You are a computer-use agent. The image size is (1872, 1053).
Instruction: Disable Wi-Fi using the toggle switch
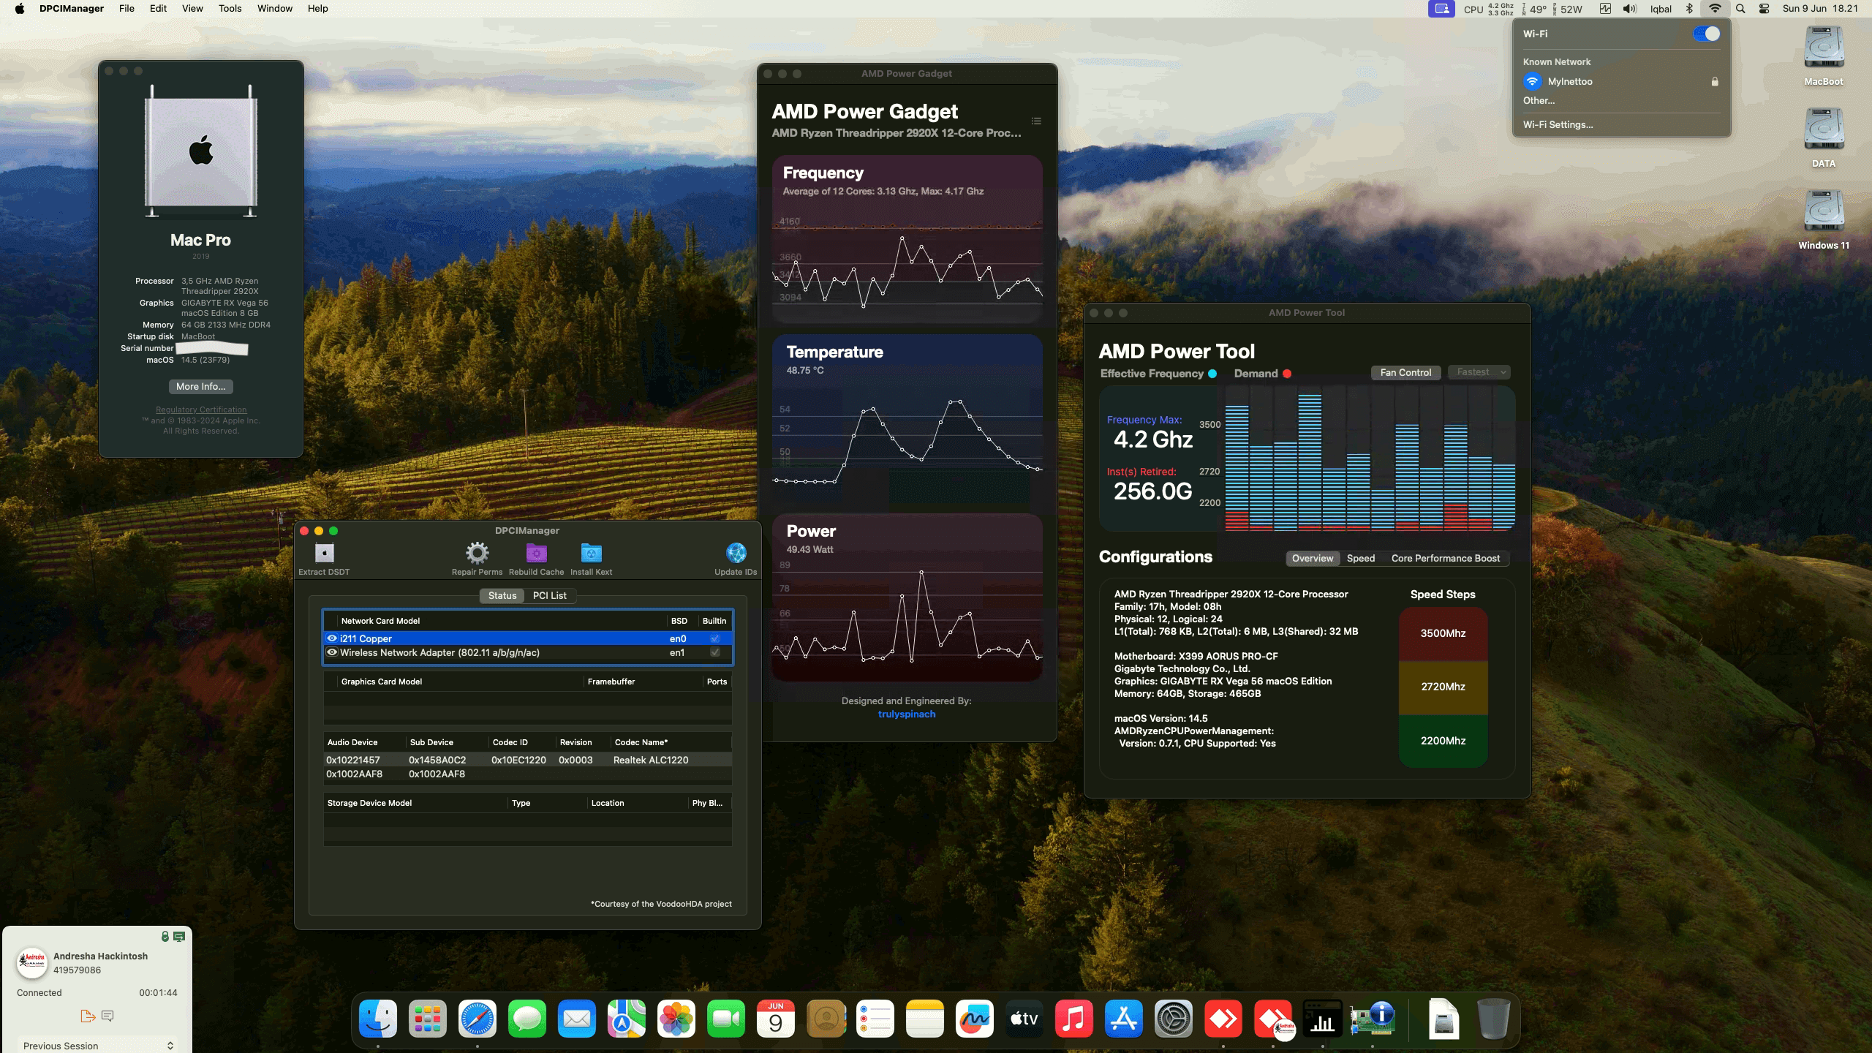(x=1706, y=33)
